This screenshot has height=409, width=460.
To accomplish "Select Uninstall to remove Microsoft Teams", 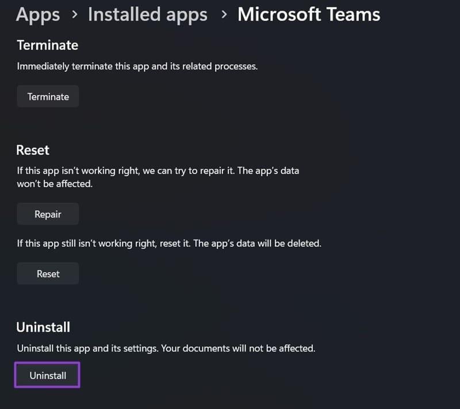I will click(x=47, y=375).
